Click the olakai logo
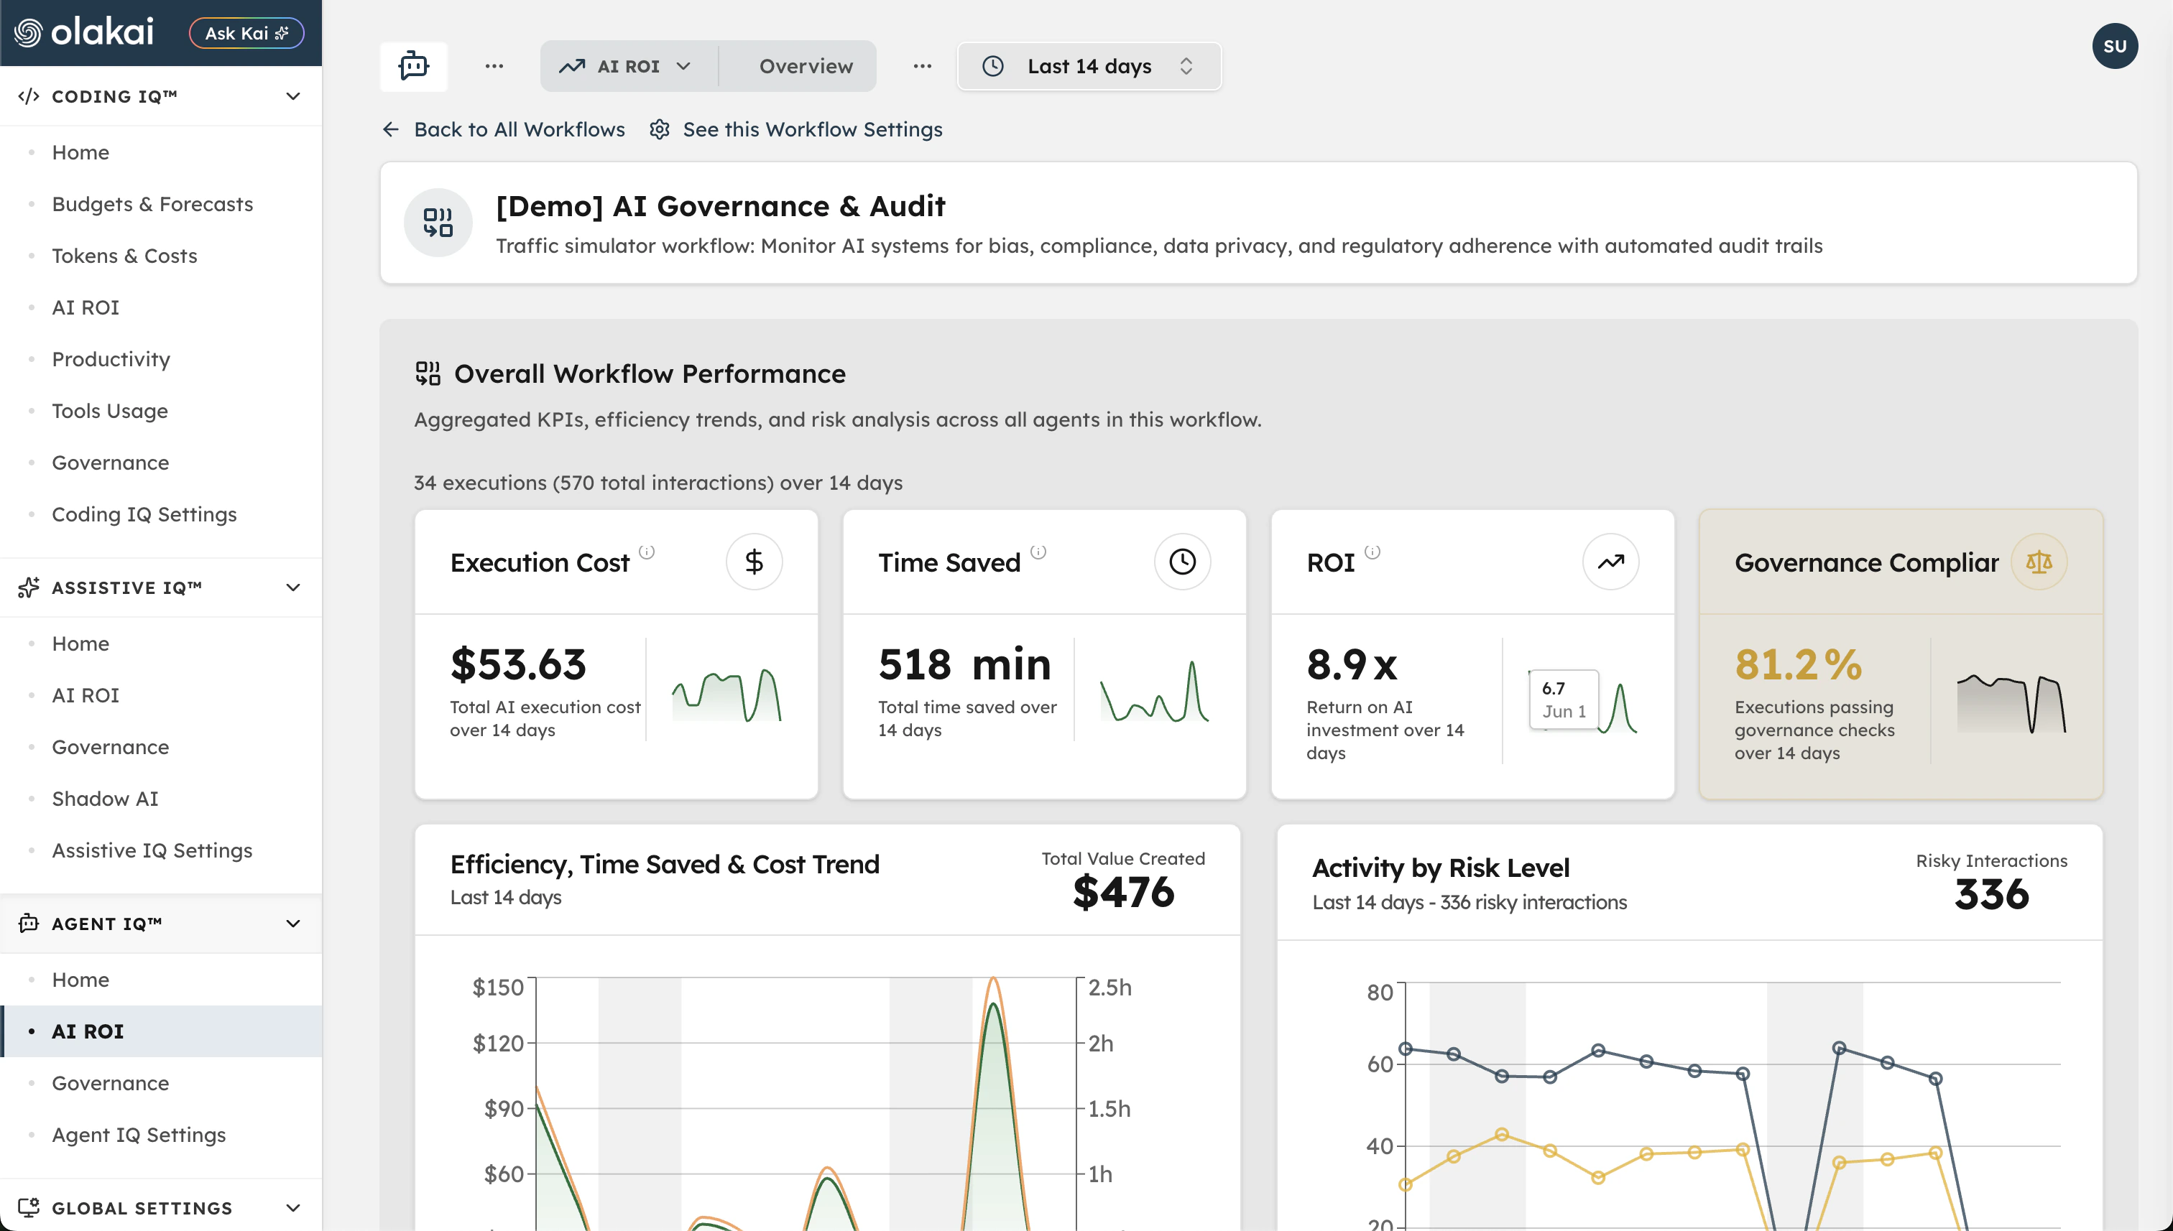Viewport: 2173px width, 1231px height. click(x=84, y=32)
